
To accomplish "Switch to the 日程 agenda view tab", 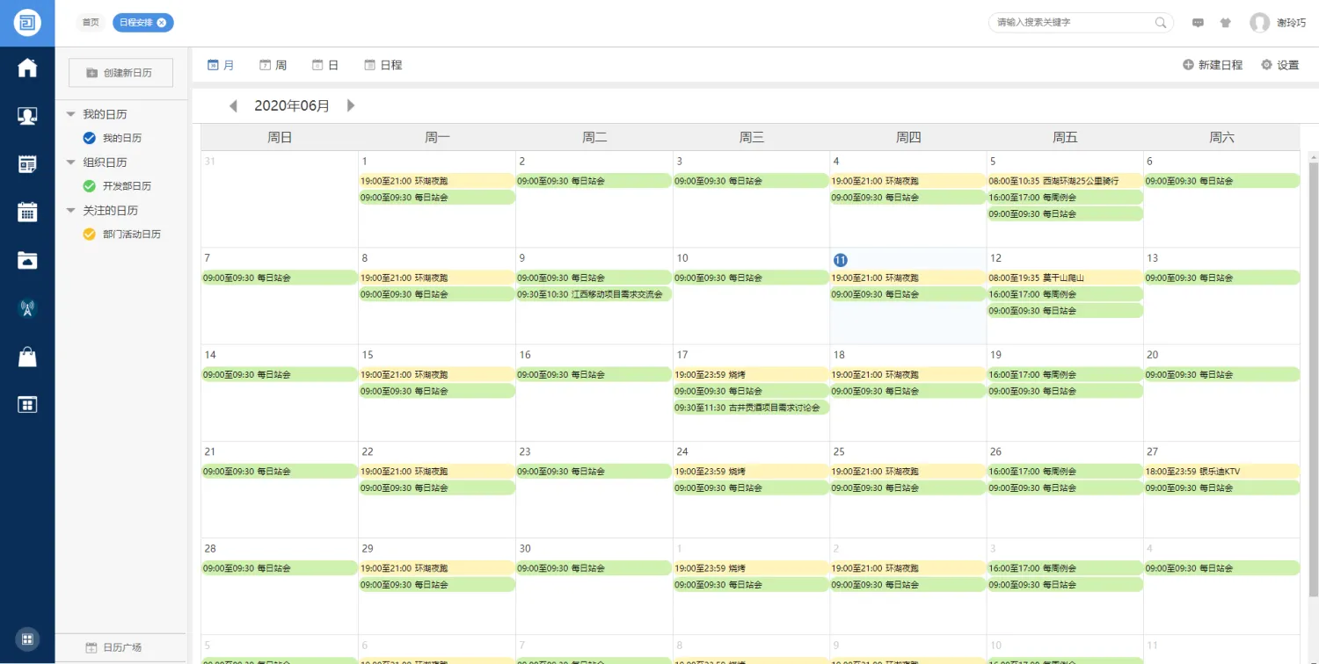I will pos(383,65).
